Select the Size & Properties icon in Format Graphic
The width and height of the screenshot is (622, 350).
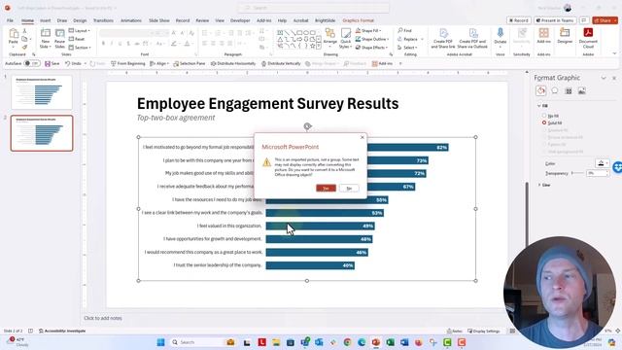[x=569, y=90]
